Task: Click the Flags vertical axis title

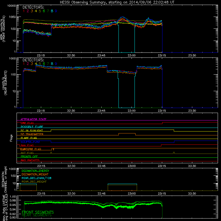Action: click(11, 138)
